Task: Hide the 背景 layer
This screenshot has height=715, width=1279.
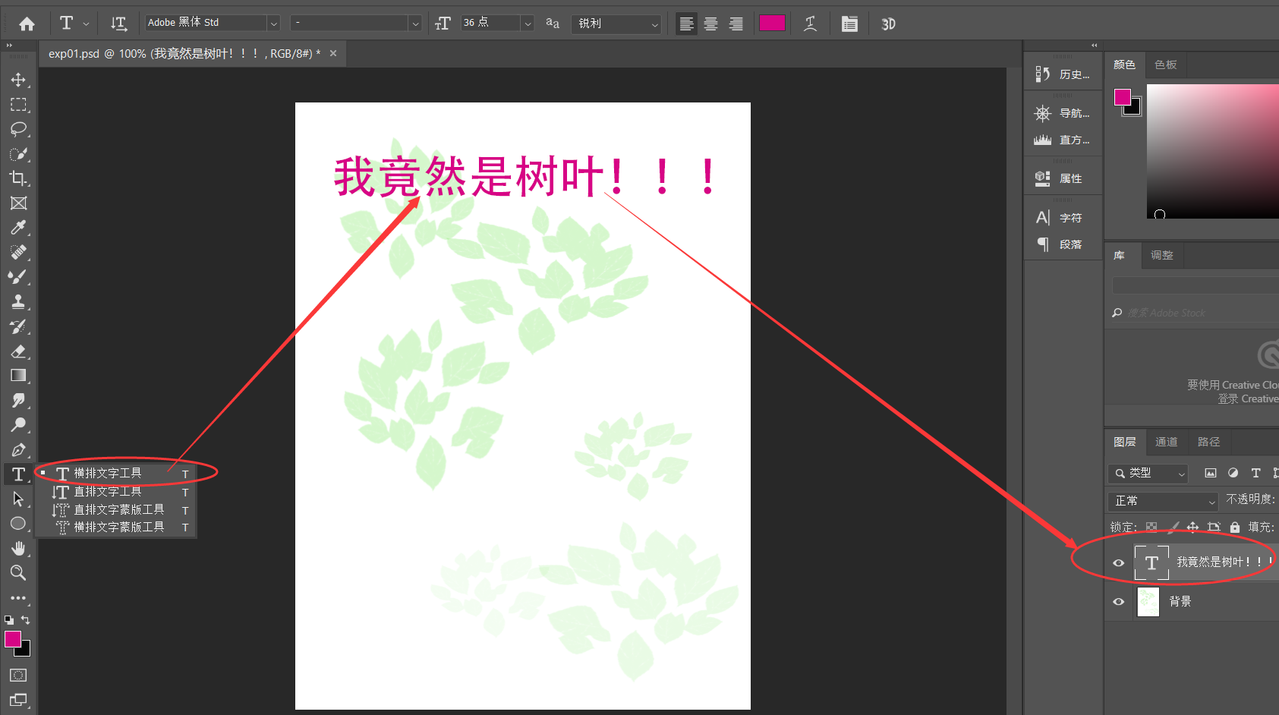Action: tap(1118, 601)
